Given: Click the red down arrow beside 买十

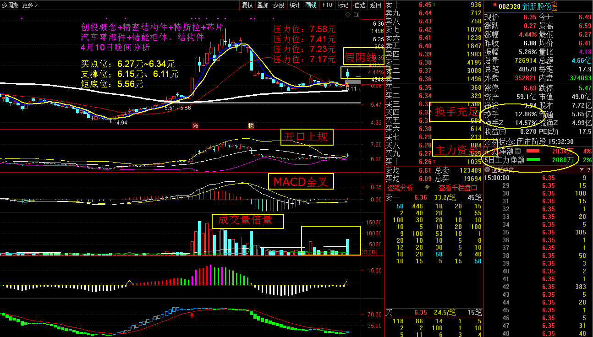Looking at the screenshot, I should [x=434, y=162].
